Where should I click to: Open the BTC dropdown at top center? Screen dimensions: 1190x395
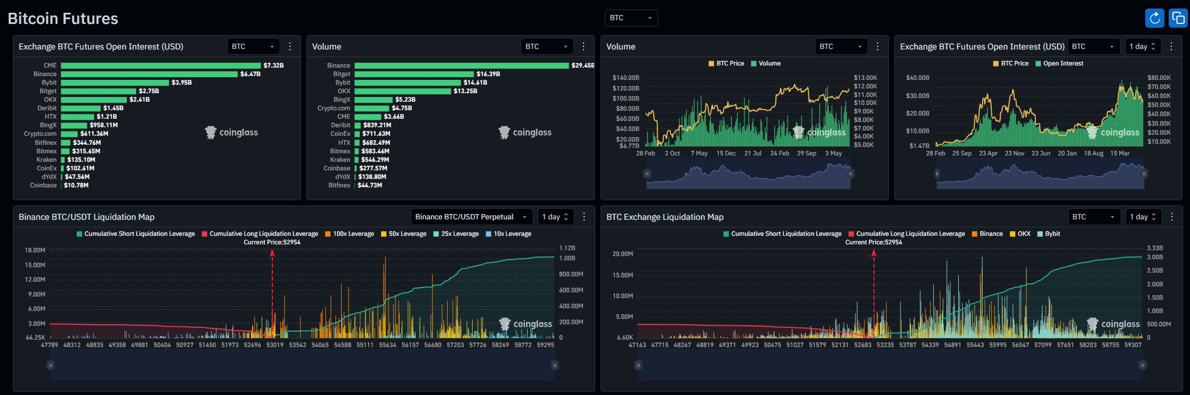(x=631, y=18)
